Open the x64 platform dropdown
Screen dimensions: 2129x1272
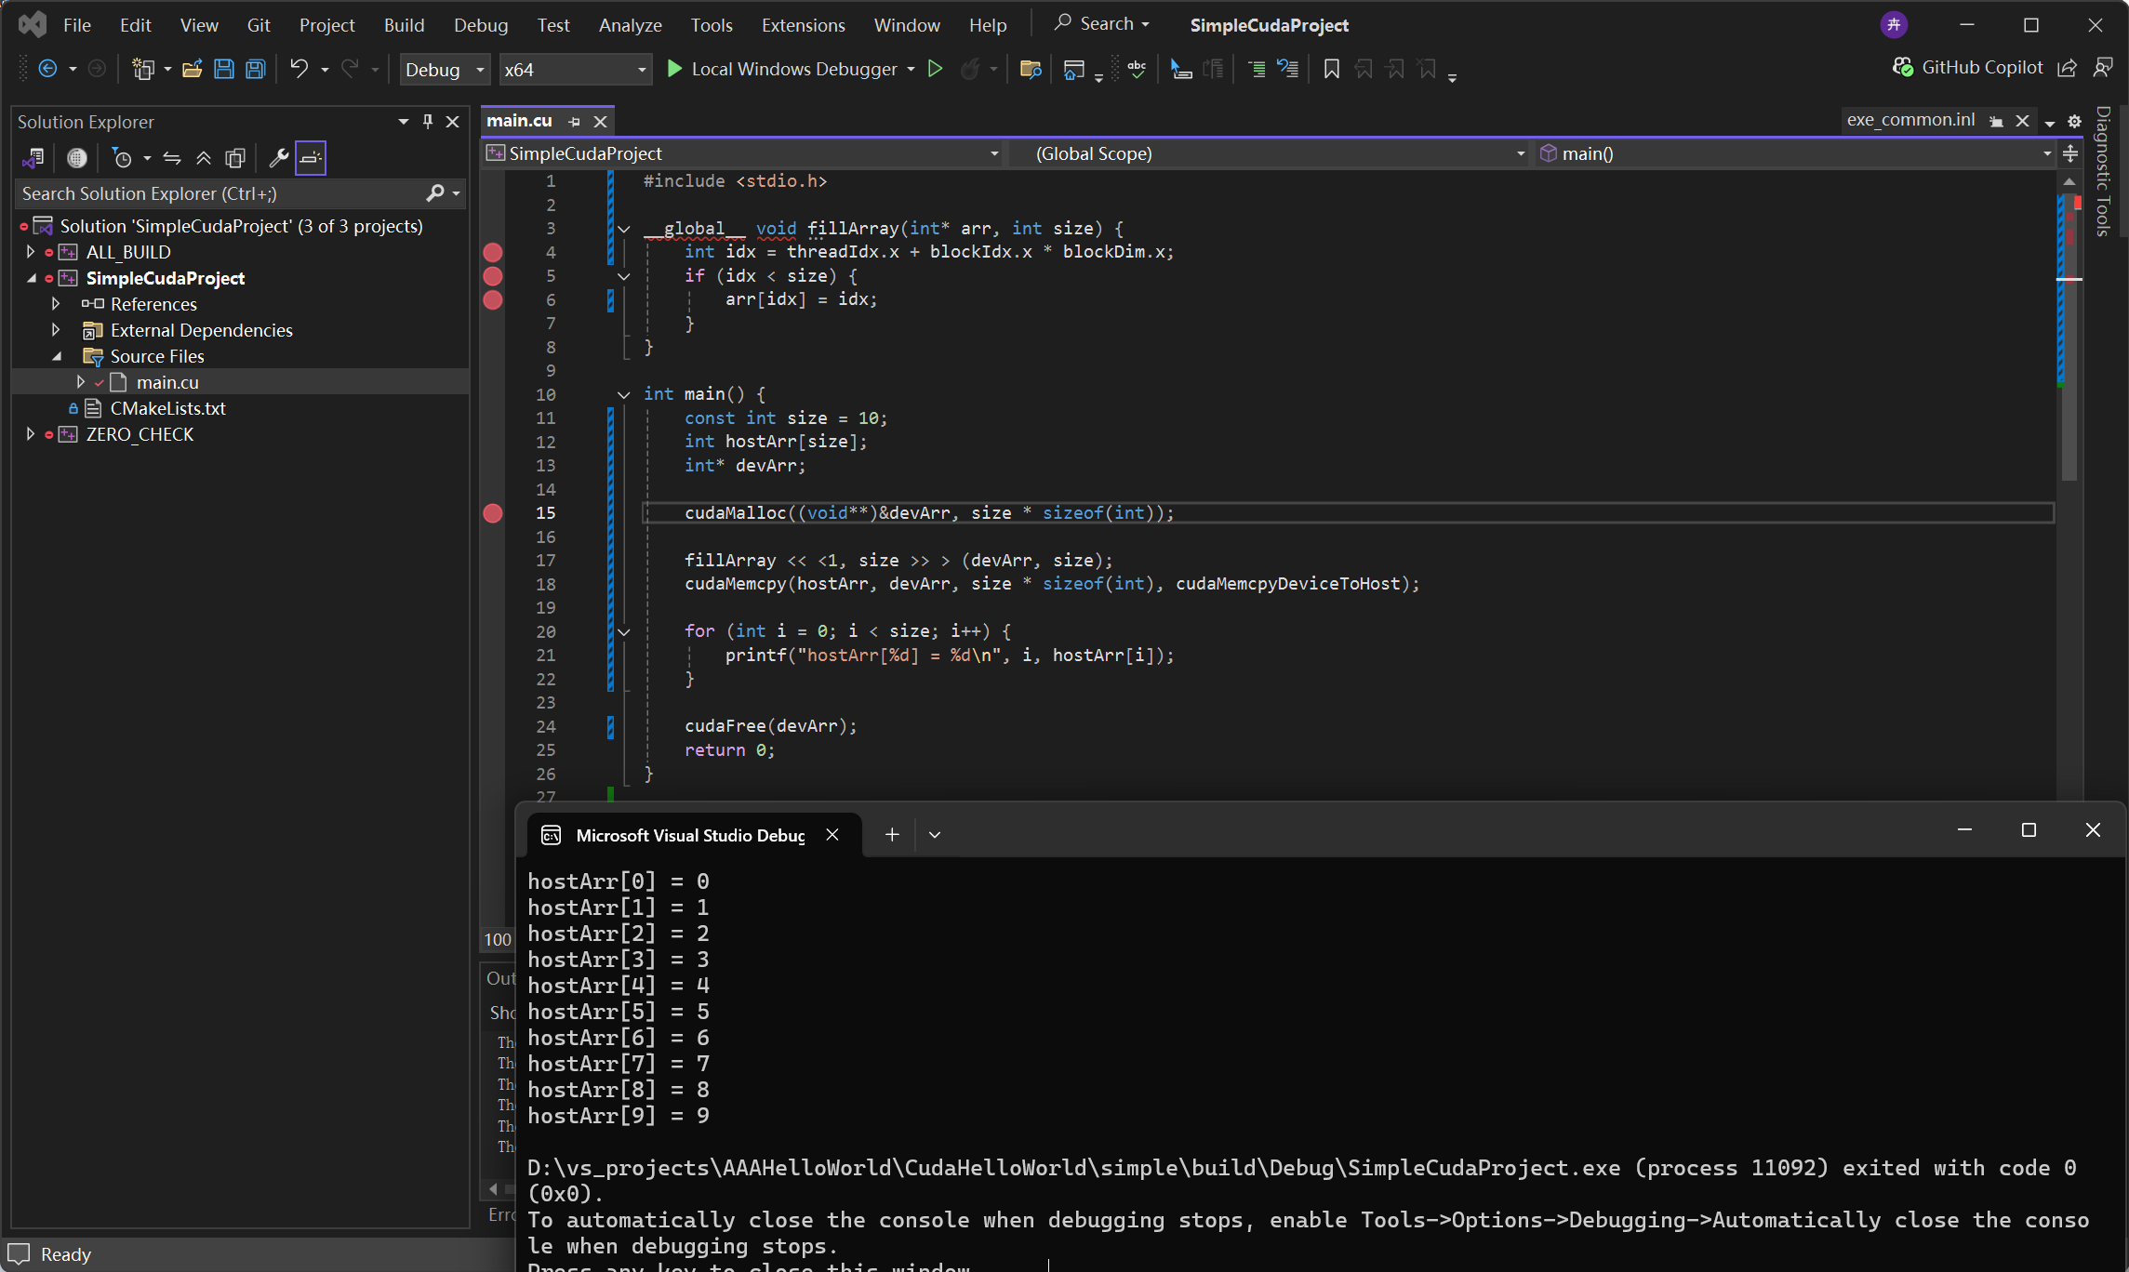574,70
